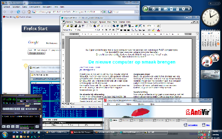The image size is (222, 139).
Task: Open the 'Laatste nieuws' bookmark in Firefox
Action: coord(24,17)
